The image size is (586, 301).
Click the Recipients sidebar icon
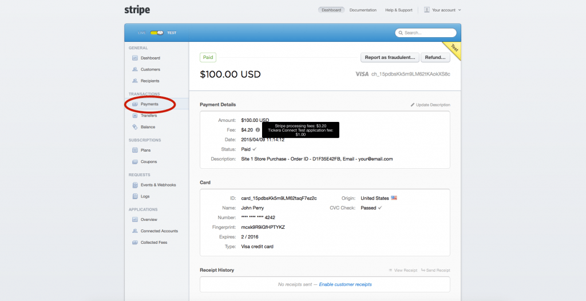(135, 81)
